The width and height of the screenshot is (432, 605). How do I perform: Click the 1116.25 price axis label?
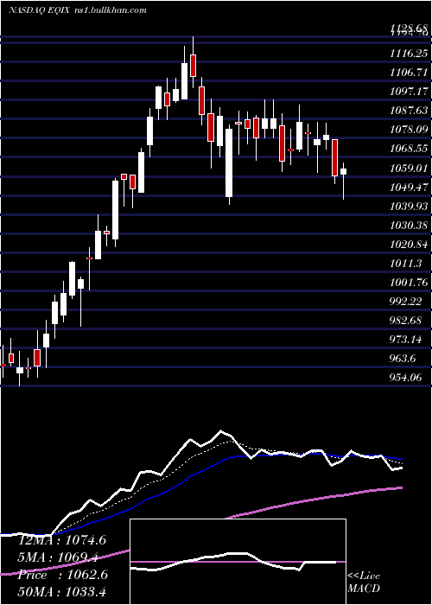(409, 54)
